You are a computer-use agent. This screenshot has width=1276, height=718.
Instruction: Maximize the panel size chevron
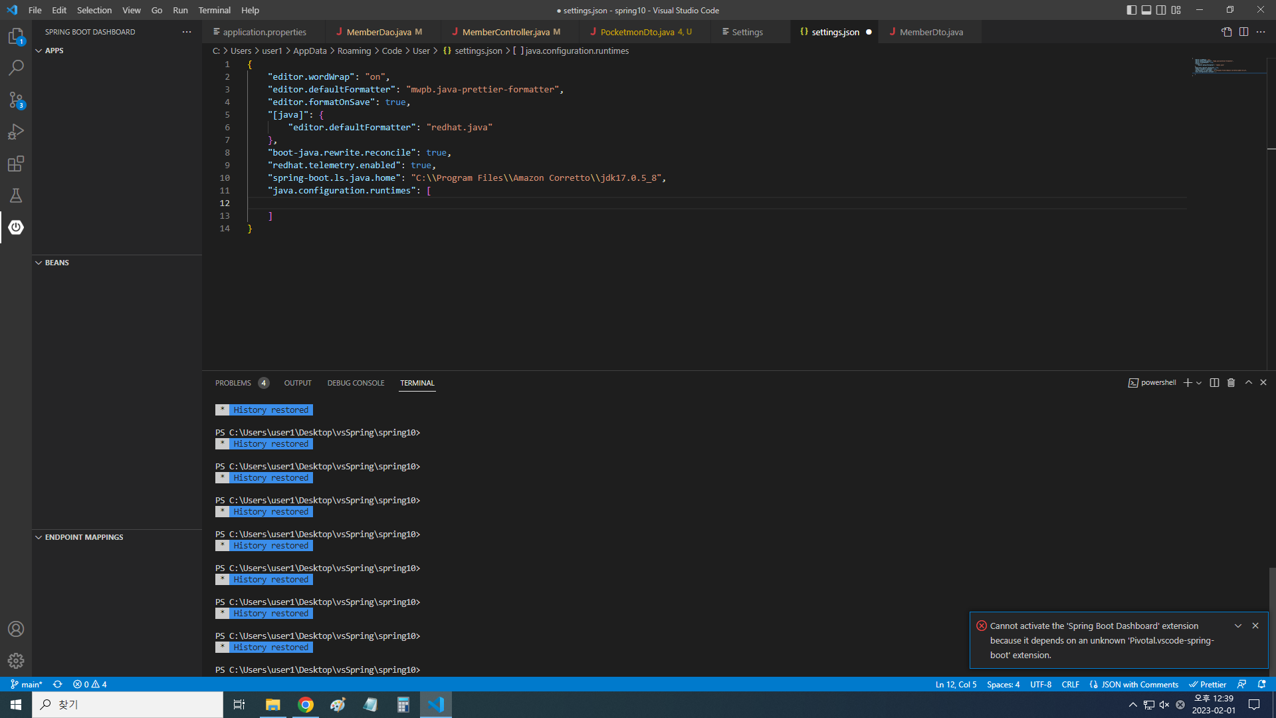[x=1249, y=383]
